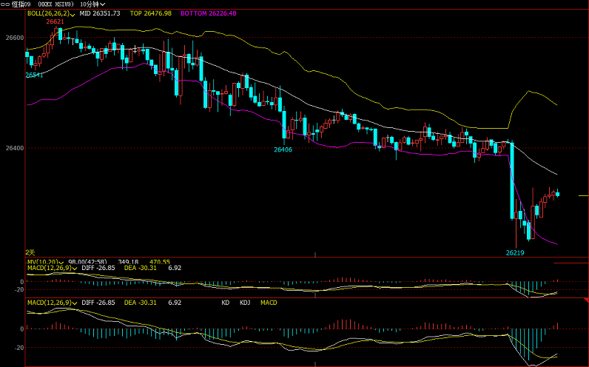This screenshot has height=367, width=589.
Task: Select the 26621 high price marker
Action: 55,22
